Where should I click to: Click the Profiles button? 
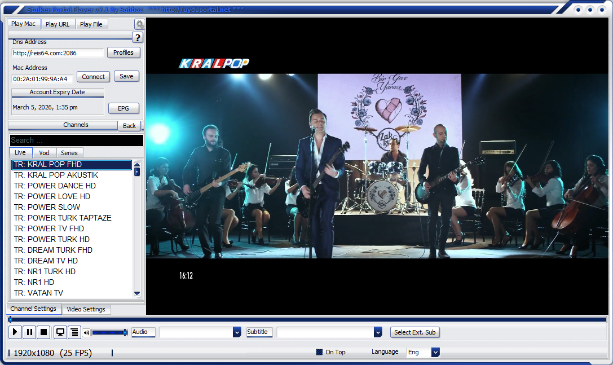coord(124,52)
